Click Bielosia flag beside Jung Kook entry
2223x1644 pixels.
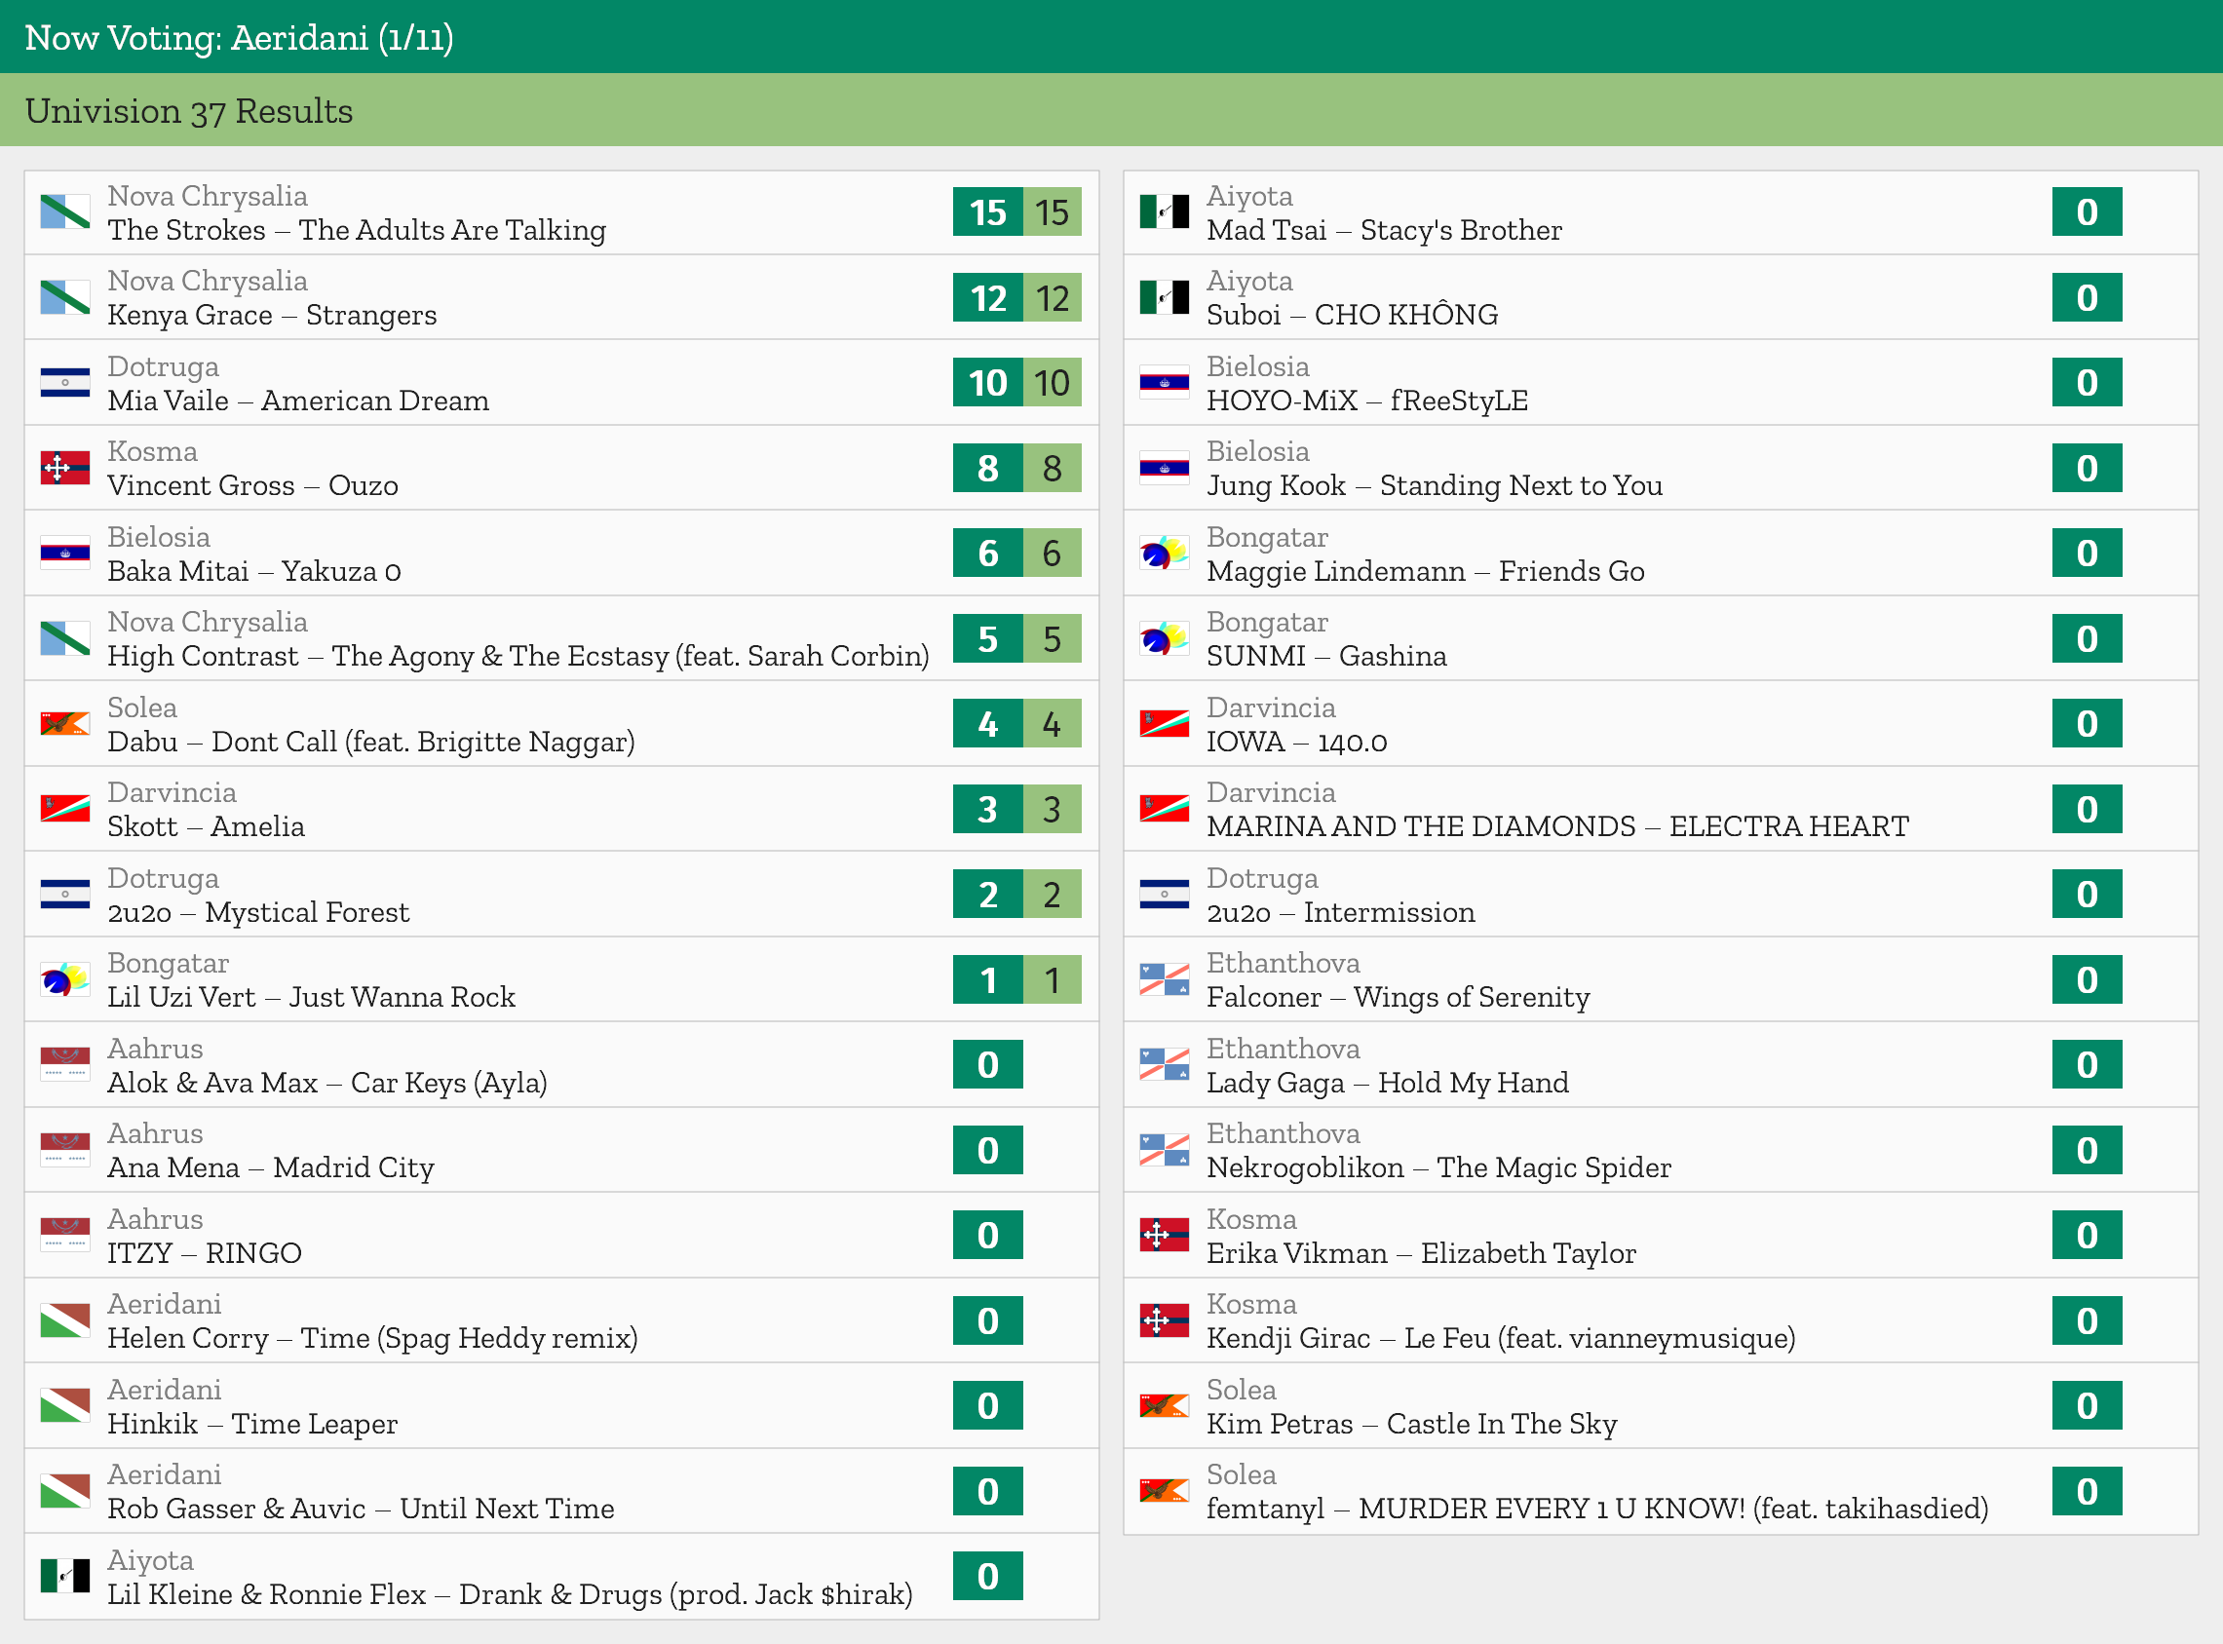(x=1165, y=468)
